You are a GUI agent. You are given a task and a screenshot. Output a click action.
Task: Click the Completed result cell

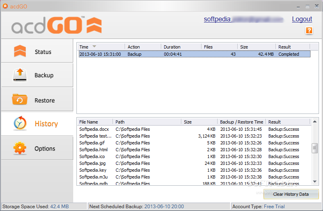289,54
